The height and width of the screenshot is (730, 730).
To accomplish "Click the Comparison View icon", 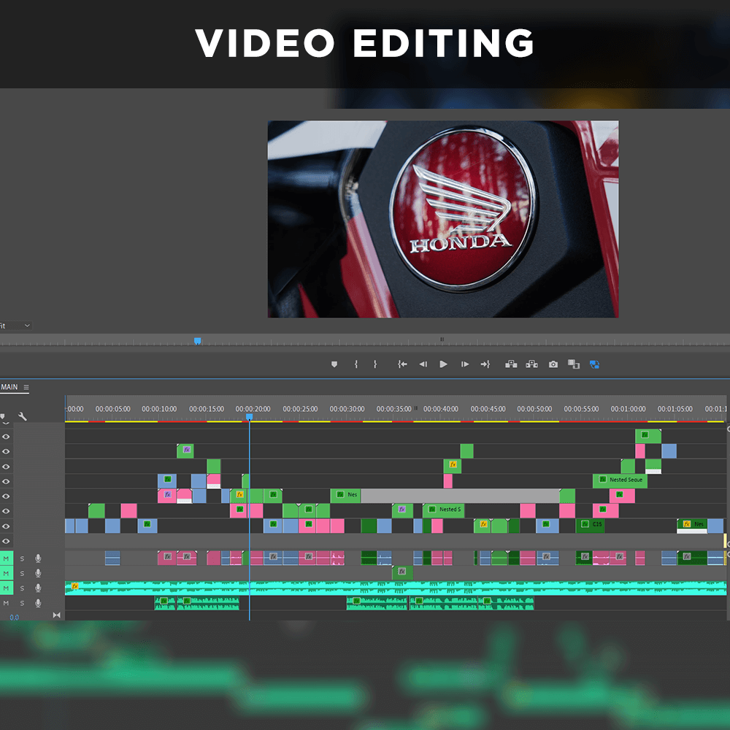I will pos(574,364).
